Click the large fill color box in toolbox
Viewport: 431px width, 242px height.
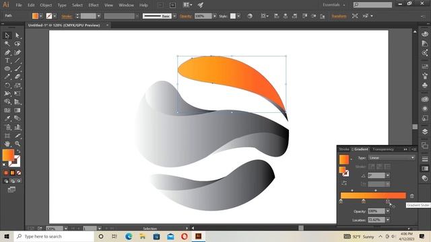tap(8, 155)
